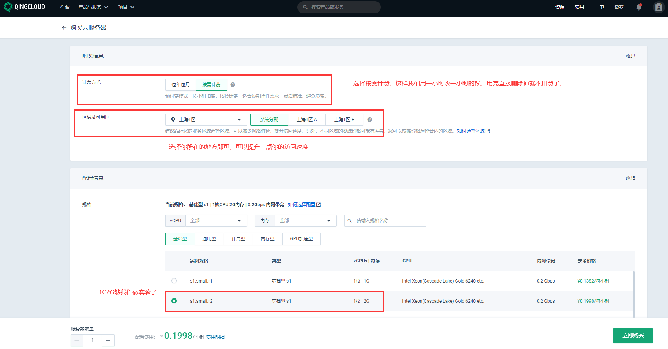The width and height of the screenshot is (668, 349).
Task: Select the s1.small.r2 radio button
Action: (174, 301)
